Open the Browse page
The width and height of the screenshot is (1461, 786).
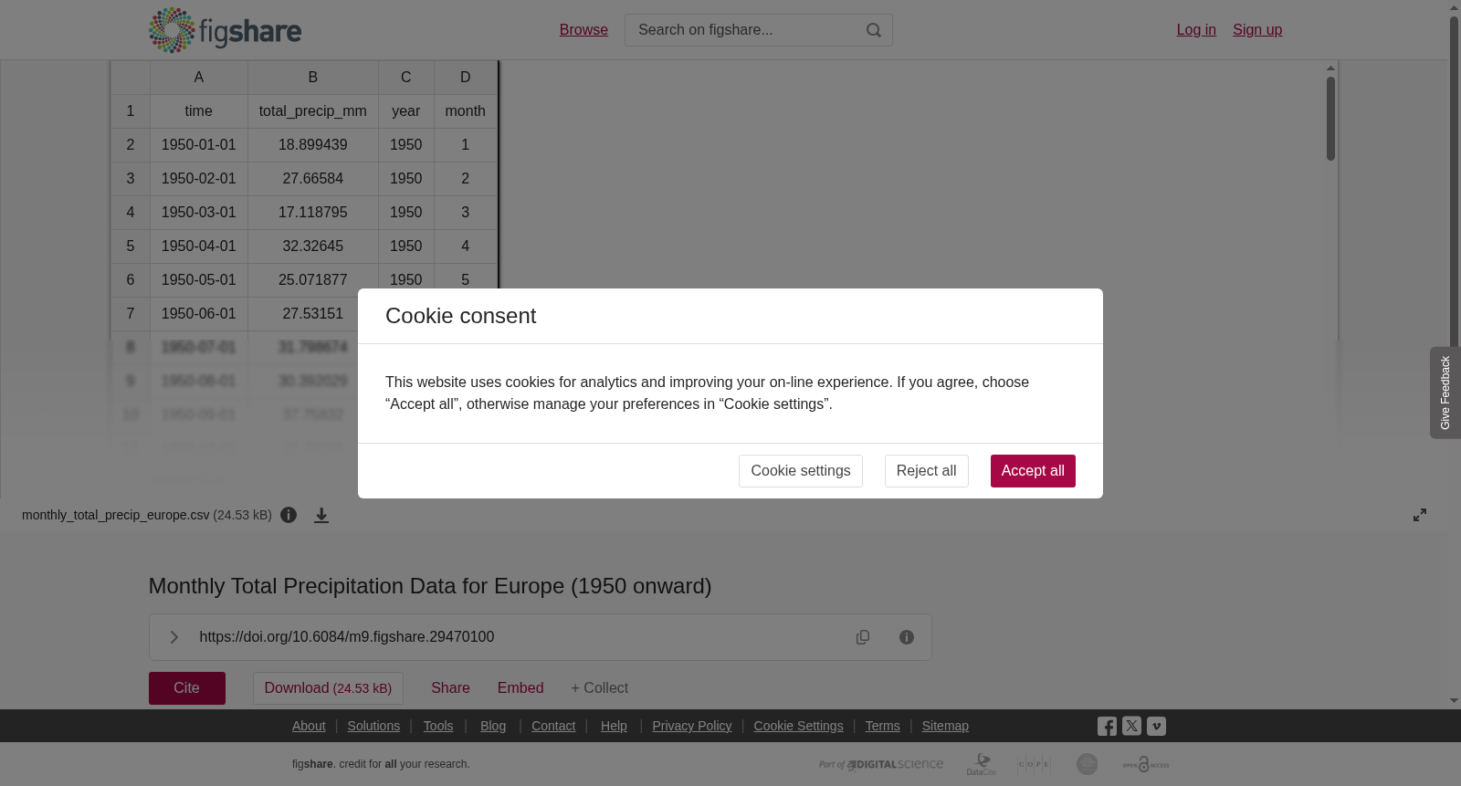pos(583,30)
